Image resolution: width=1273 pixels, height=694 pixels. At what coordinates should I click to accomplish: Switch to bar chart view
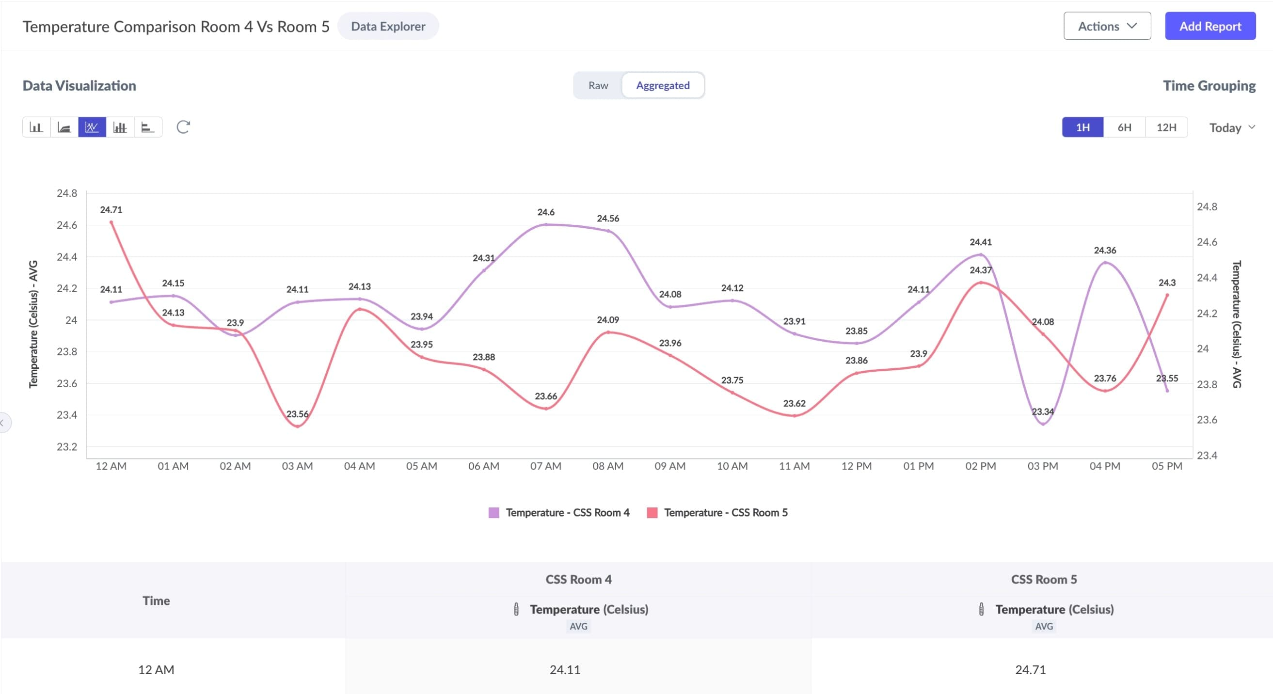click(36, 127)
